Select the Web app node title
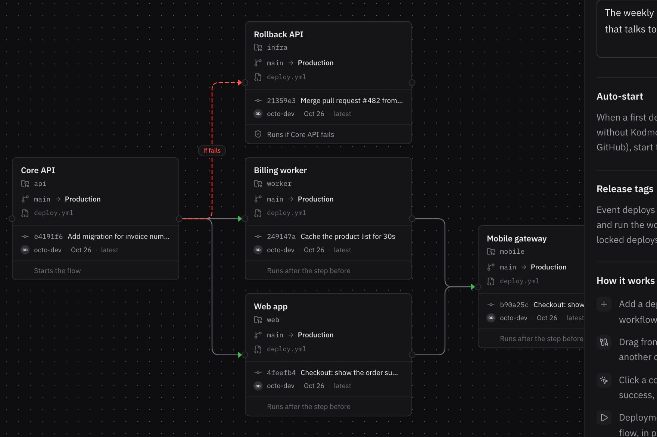 pyautogui.click(x=271, y=306)
